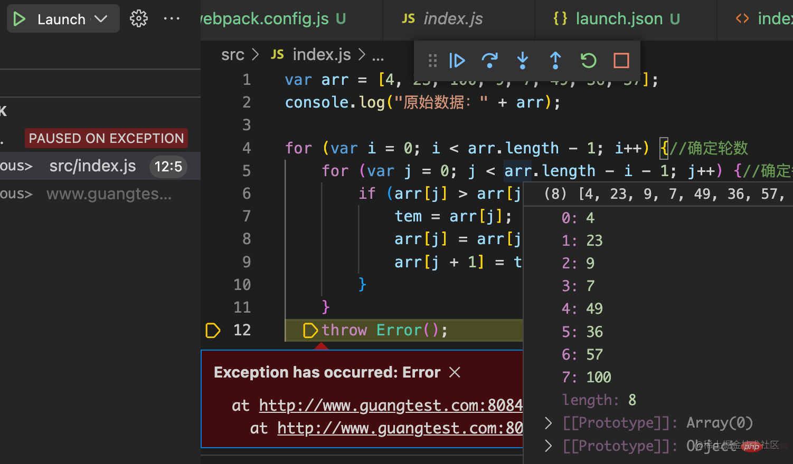793x464 pixels.
Task: Click the console.log line of code
Action: [422, 102]
